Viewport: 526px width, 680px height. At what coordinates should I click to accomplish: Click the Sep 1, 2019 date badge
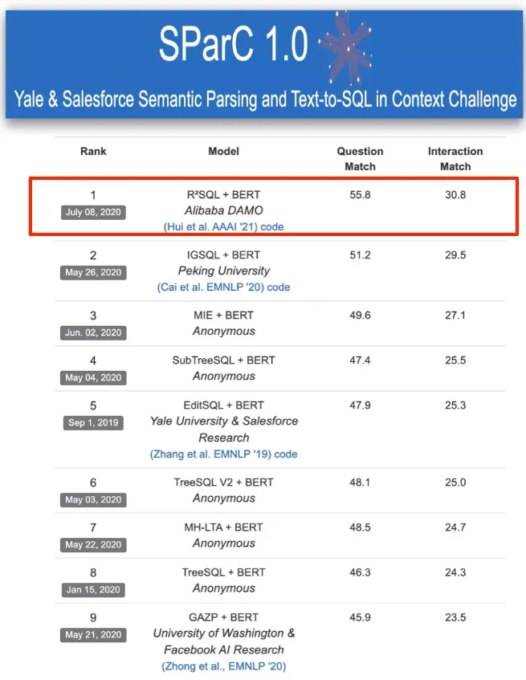pyautogui.click(x=93, y=422)
